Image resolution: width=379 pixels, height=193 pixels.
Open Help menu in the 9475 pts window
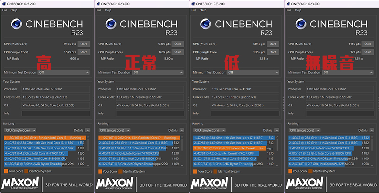pos(14,10)
